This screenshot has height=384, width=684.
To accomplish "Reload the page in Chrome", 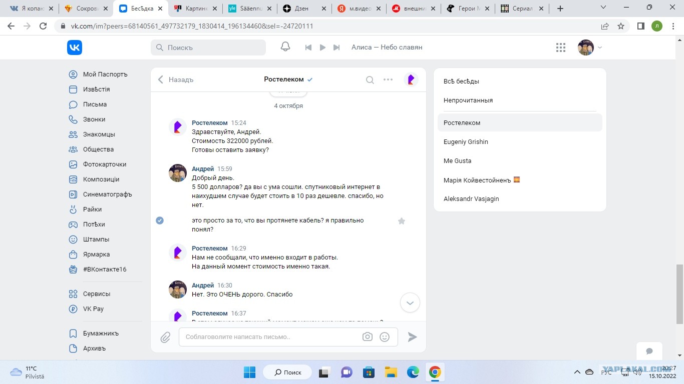I will 43,26.
